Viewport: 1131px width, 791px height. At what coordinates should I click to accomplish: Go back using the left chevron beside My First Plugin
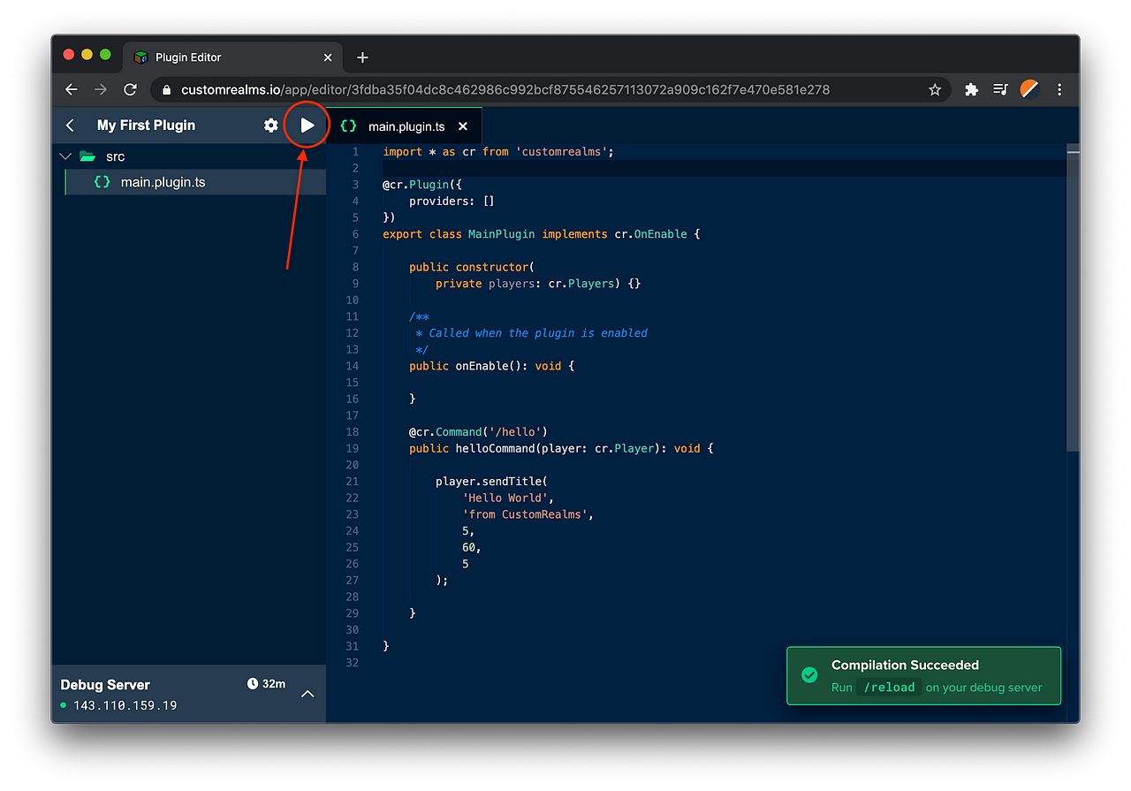71,125
